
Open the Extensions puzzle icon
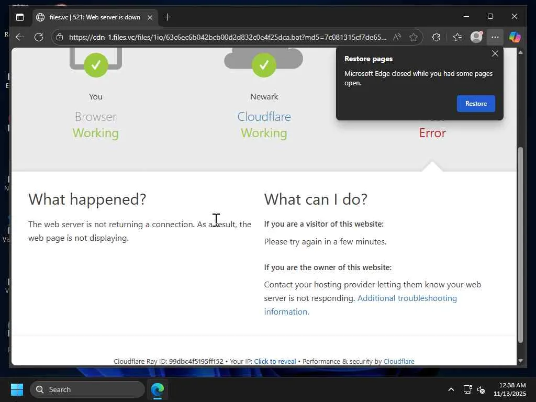(436, 37)
